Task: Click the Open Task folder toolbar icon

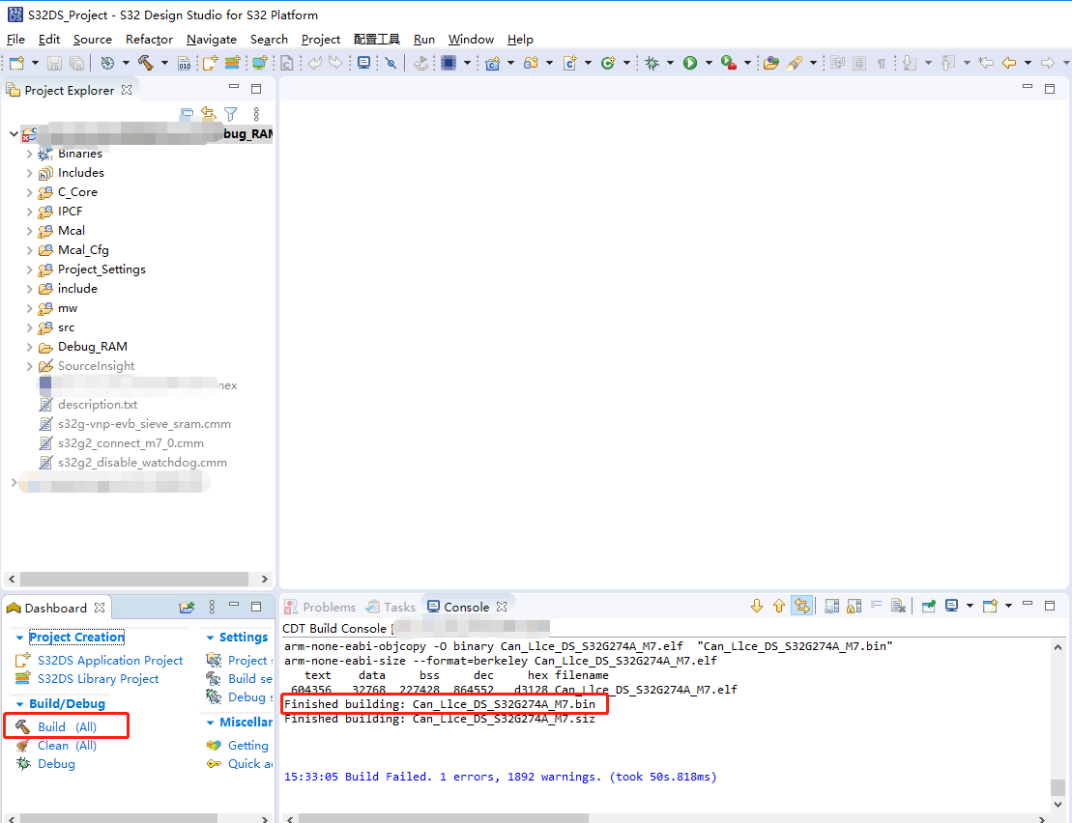Action: point(770,63)
